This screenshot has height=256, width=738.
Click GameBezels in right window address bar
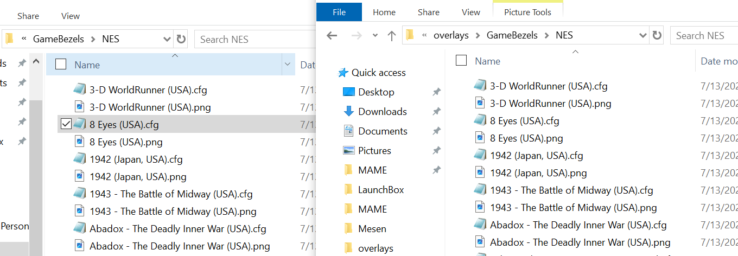[512, 36]
